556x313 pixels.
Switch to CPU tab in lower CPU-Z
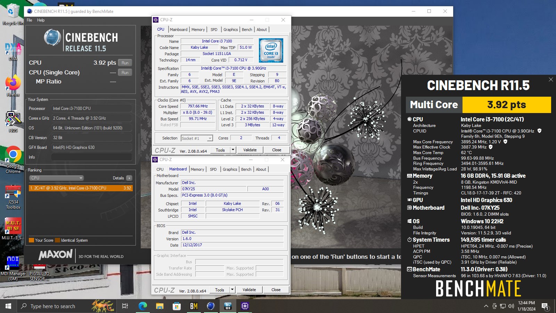pyautogui.click(x=160, y=169)
